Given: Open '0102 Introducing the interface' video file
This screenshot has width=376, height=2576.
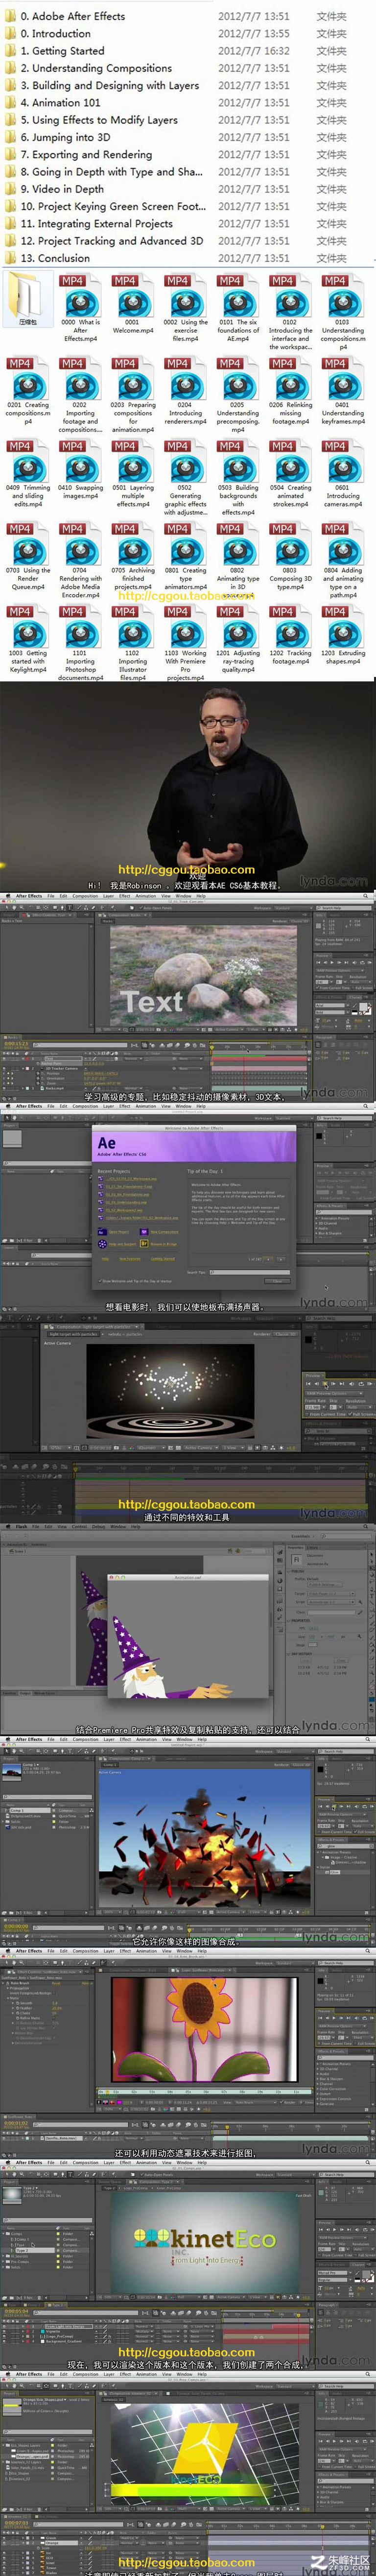Looking at the screenshot, I should [x=290, y=313].
